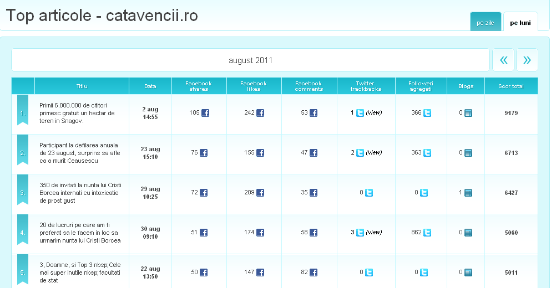Click the 'august 2011' month field
The width and height of the screenshot is (551, 288).
pos(250,60)
